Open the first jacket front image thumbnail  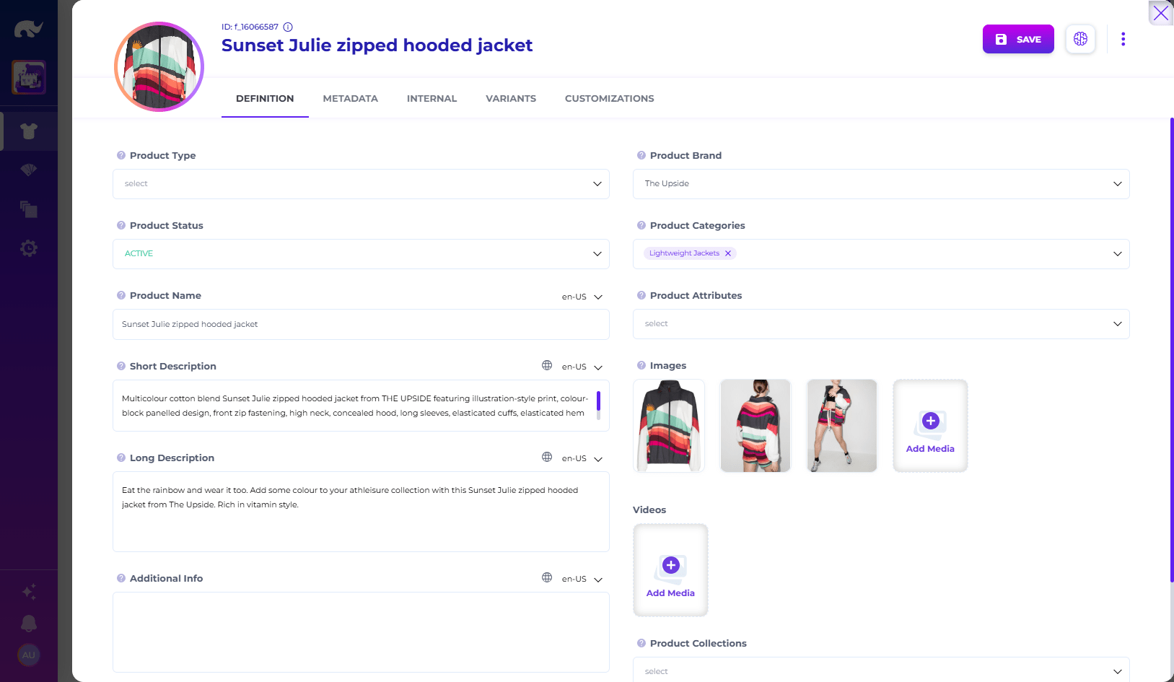pos(669,426)
